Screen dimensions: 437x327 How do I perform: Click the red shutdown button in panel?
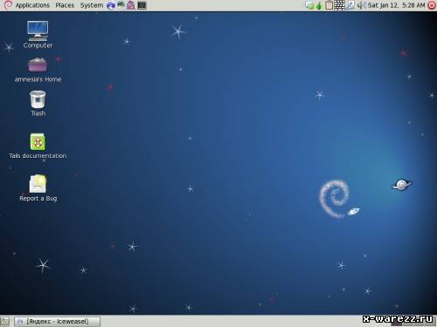pos(432,5)
